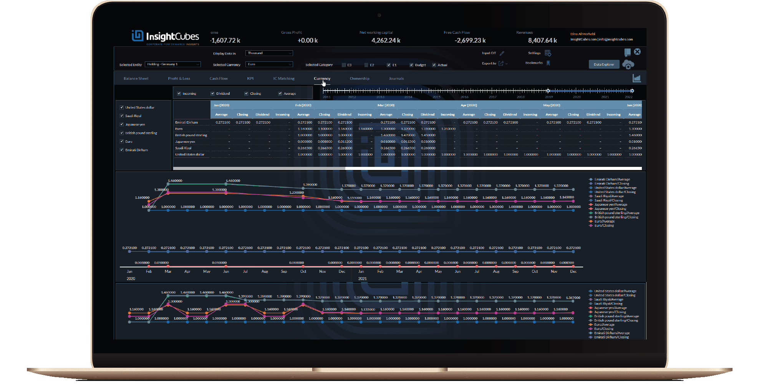759x389 pixels.
Task: Enable the E2 category checkbox
Action: (x=366, y=65)
